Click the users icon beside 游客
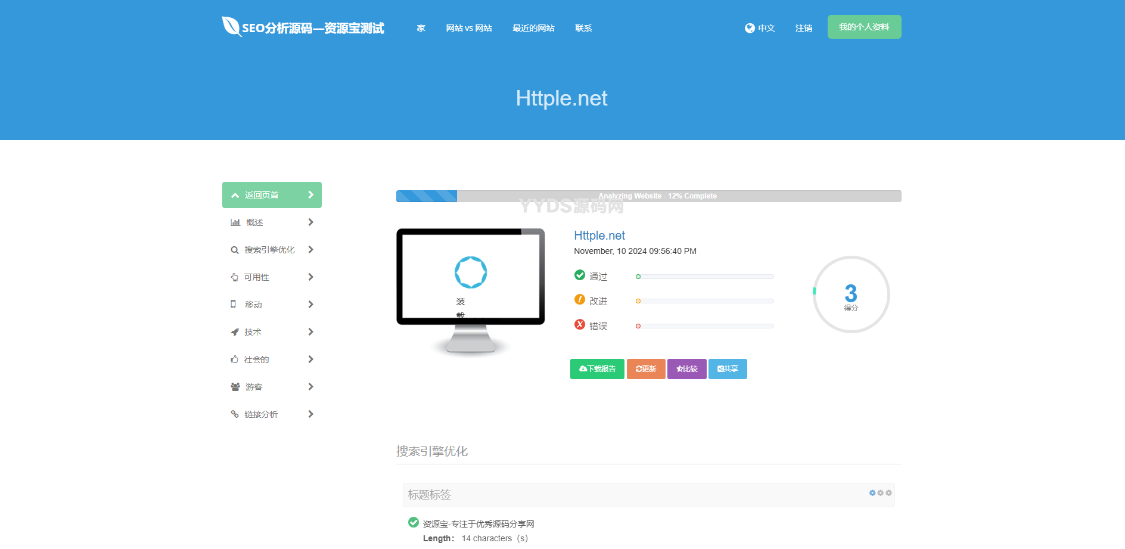Viewport: 1125px width, 549px height. coord(235,387)
